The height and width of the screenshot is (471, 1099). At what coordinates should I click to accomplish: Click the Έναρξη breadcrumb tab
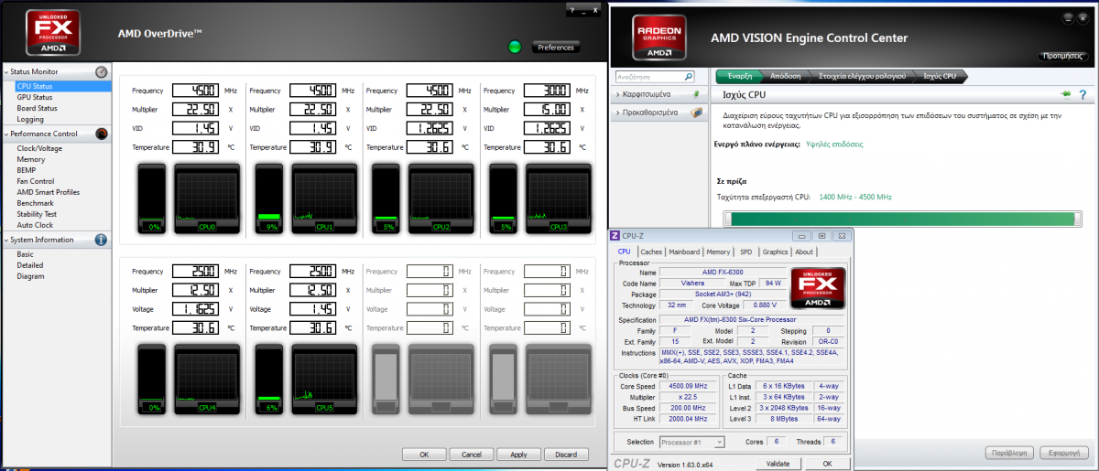coord(741,76)
